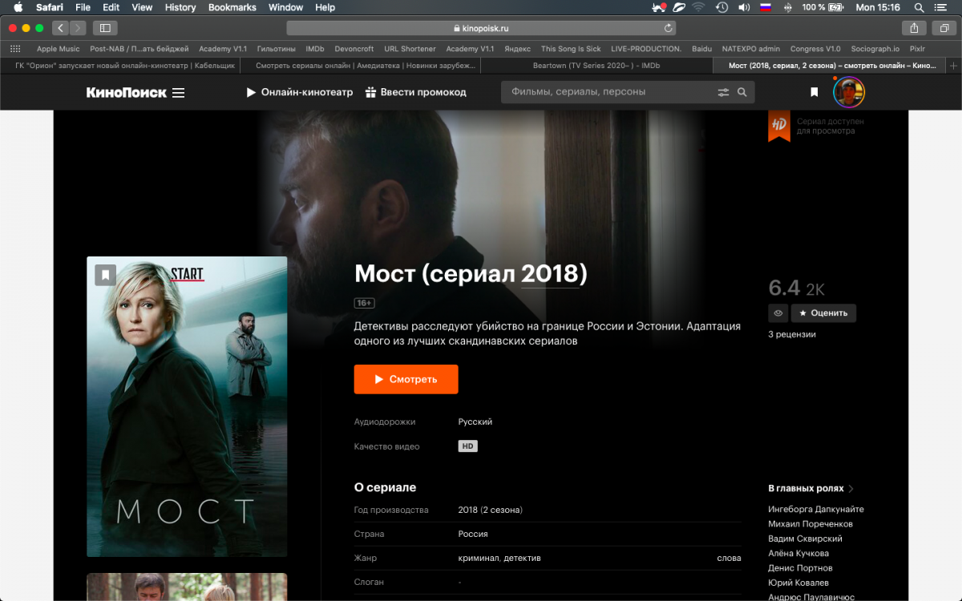
Task: Click the Safari share icon
Action: (x=914, y=28)
